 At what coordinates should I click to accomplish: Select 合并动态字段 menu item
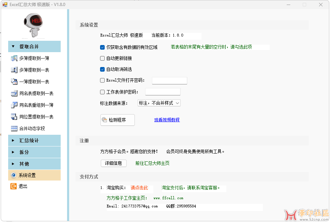(x=34, y=128)
